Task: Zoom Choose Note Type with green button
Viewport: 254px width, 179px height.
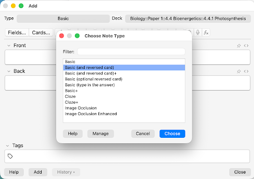Action: [77, 36]
